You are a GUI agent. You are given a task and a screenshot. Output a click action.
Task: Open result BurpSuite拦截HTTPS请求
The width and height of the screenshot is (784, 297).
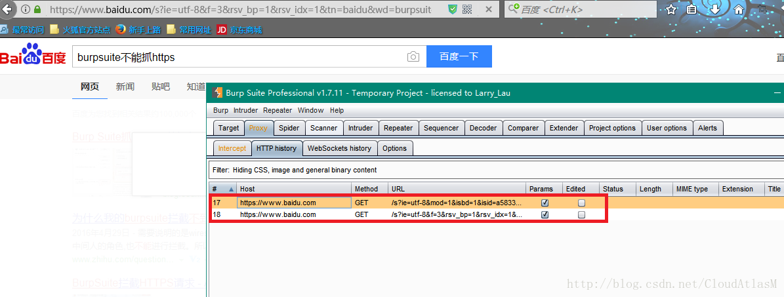click(137, 283)
